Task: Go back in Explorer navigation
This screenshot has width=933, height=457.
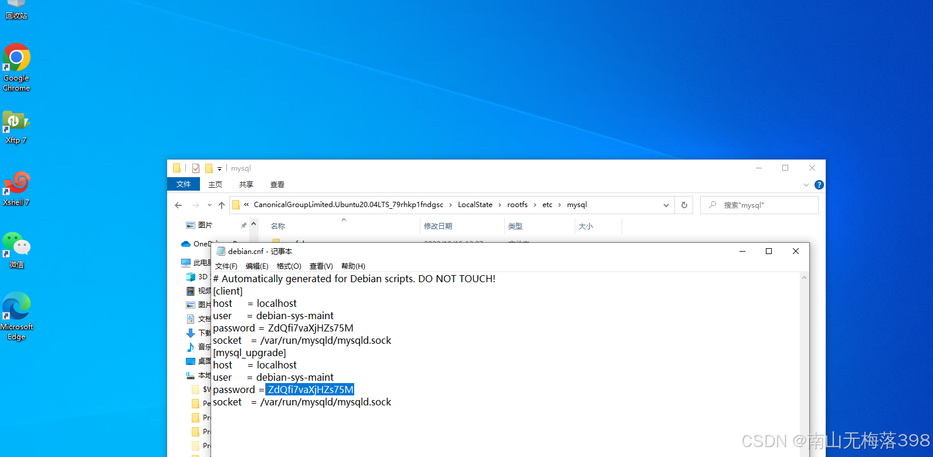Action: click(178, 205)
